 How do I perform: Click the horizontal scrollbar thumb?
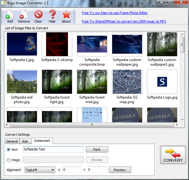tap(92, 125)
